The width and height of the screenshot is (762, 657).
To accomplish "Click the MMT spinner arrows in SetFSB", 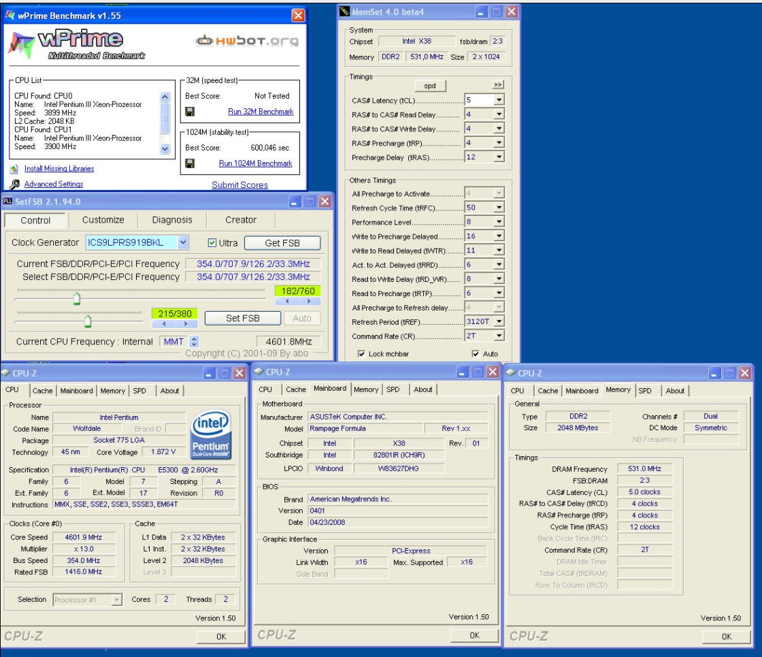I will pyautogui.click(x=194, y=341).
